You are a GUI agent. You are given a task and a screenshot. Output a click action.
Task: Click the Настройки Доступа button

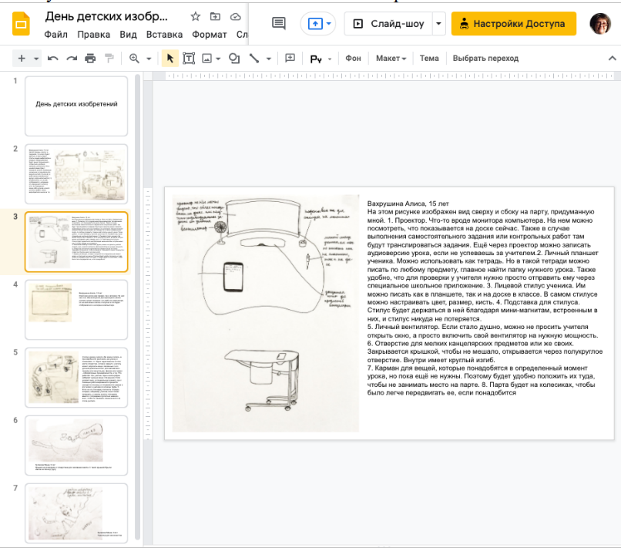[x=513, y=24]
